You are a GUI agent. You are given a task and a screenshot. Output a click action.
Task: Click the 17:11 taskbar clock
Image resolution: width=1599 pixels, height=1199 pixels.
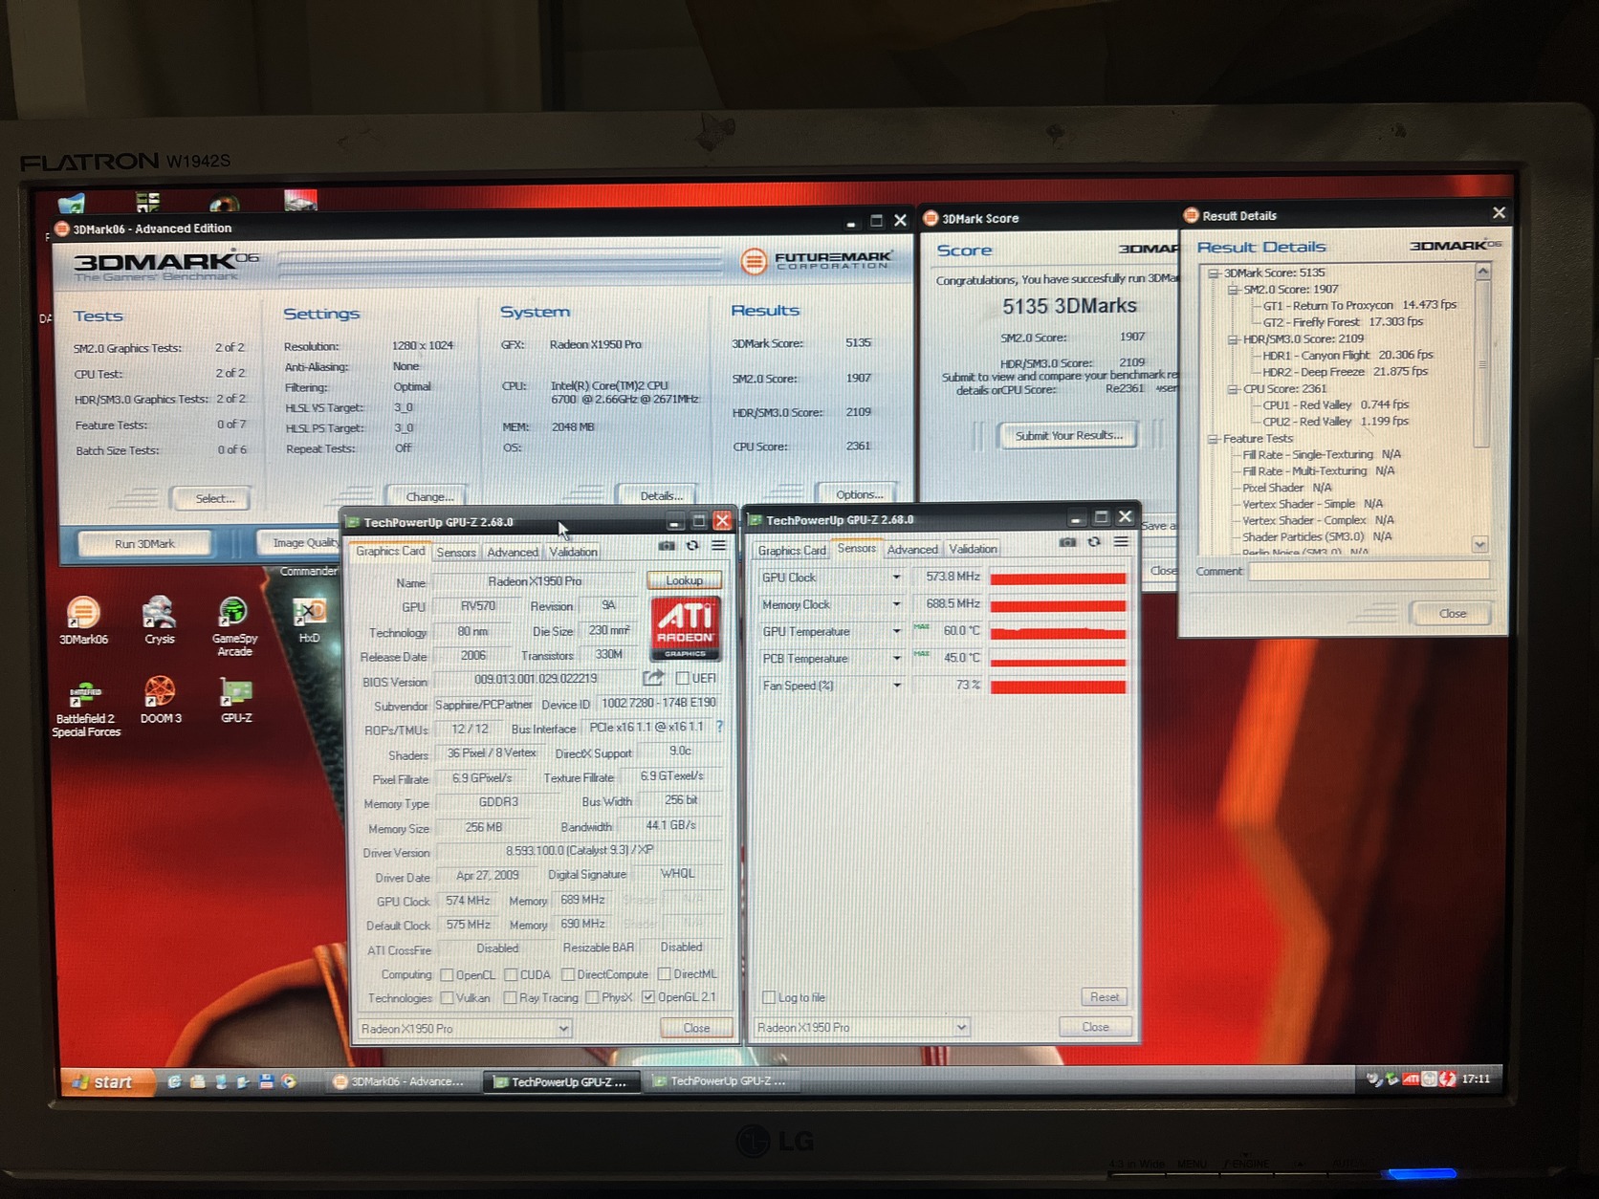pos(1476,1079)
